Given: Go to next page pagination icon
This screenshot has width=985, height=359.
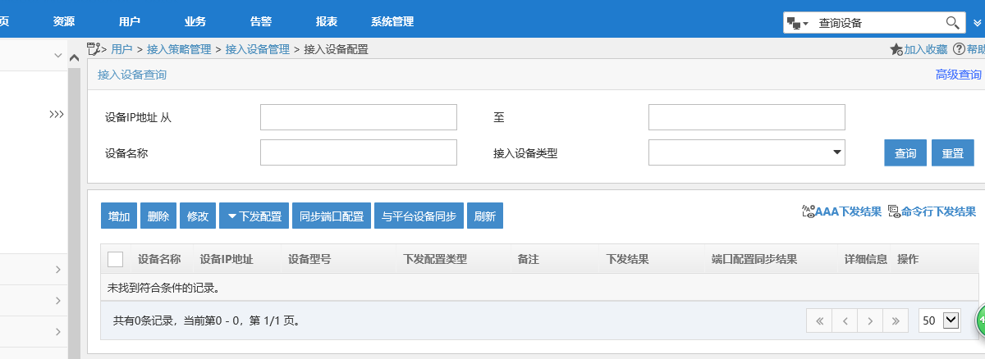Looking at the screenshot, I should (869, 321).
